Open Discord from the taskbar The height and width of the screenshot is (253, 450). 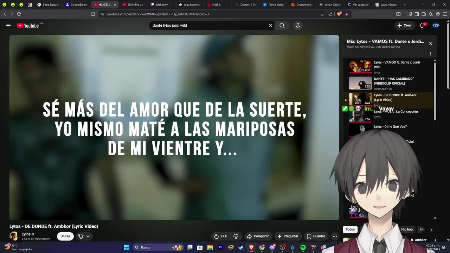[x=272, y=247]
